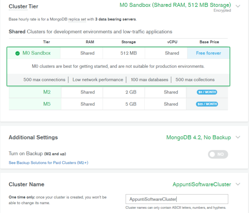Click the Encrypted label under the tier summary
Image resolution: width=249 pixels, height=213 pixels.
click(222, 10)
